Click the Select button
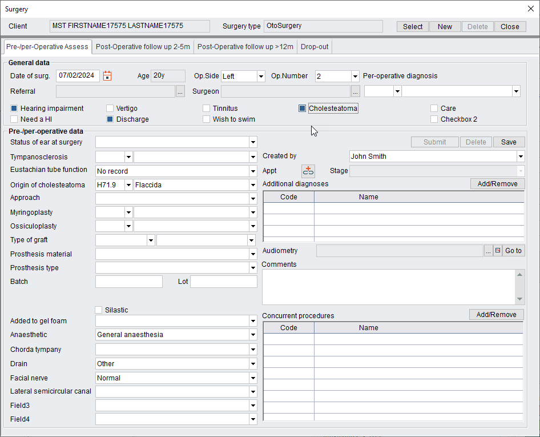Screen dimensions: 540x437 click(x=413, y=26)
